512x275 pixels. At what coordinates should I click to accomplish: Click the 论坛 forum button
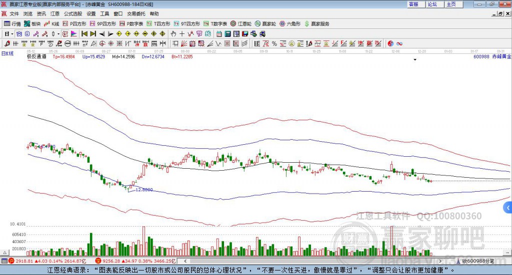click(x=435, y=4)
